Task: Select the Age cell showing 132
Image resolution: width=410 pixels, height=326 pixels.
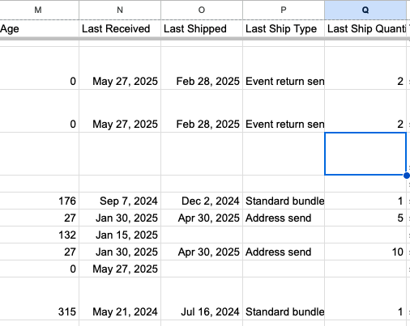Action: [x=39, y=235]
